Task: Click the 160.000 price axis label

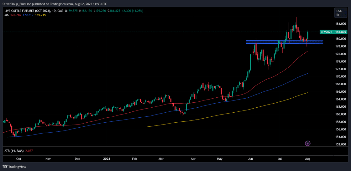Action: point(341,115)
